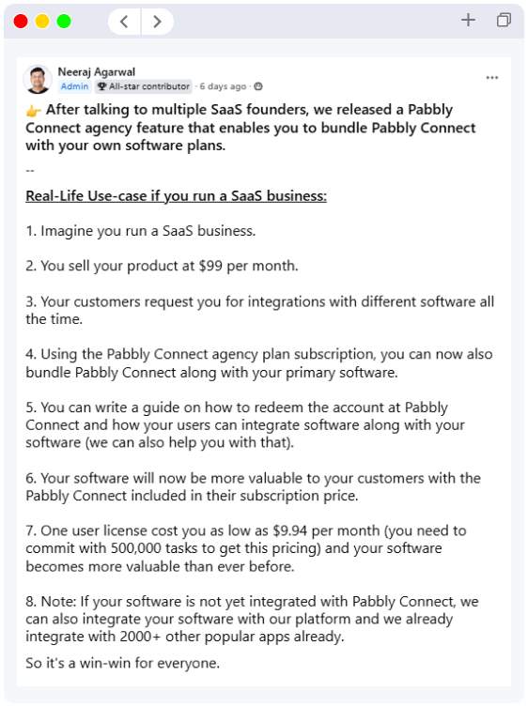Select the underlined 'Real-Life Use-case' heading

176,195
